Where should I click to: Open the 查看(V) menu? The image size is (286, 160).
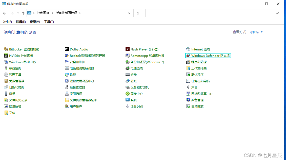point(35,22)
